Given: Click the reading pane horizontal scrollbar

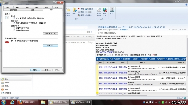Looking at the screenshot, I should tap(123, 95).
